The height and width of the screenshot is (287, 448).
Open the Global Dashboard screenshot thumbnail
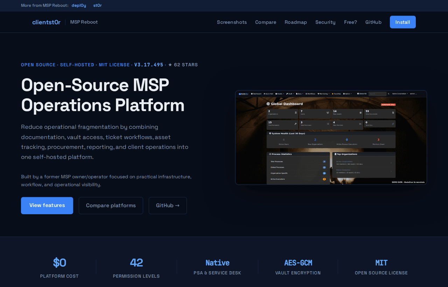[331, 138]
